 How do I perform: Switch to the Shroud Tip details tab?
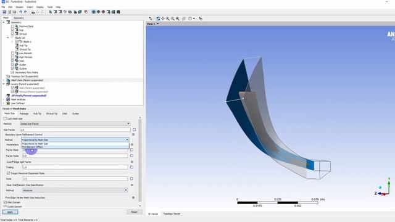pos(52,113)
